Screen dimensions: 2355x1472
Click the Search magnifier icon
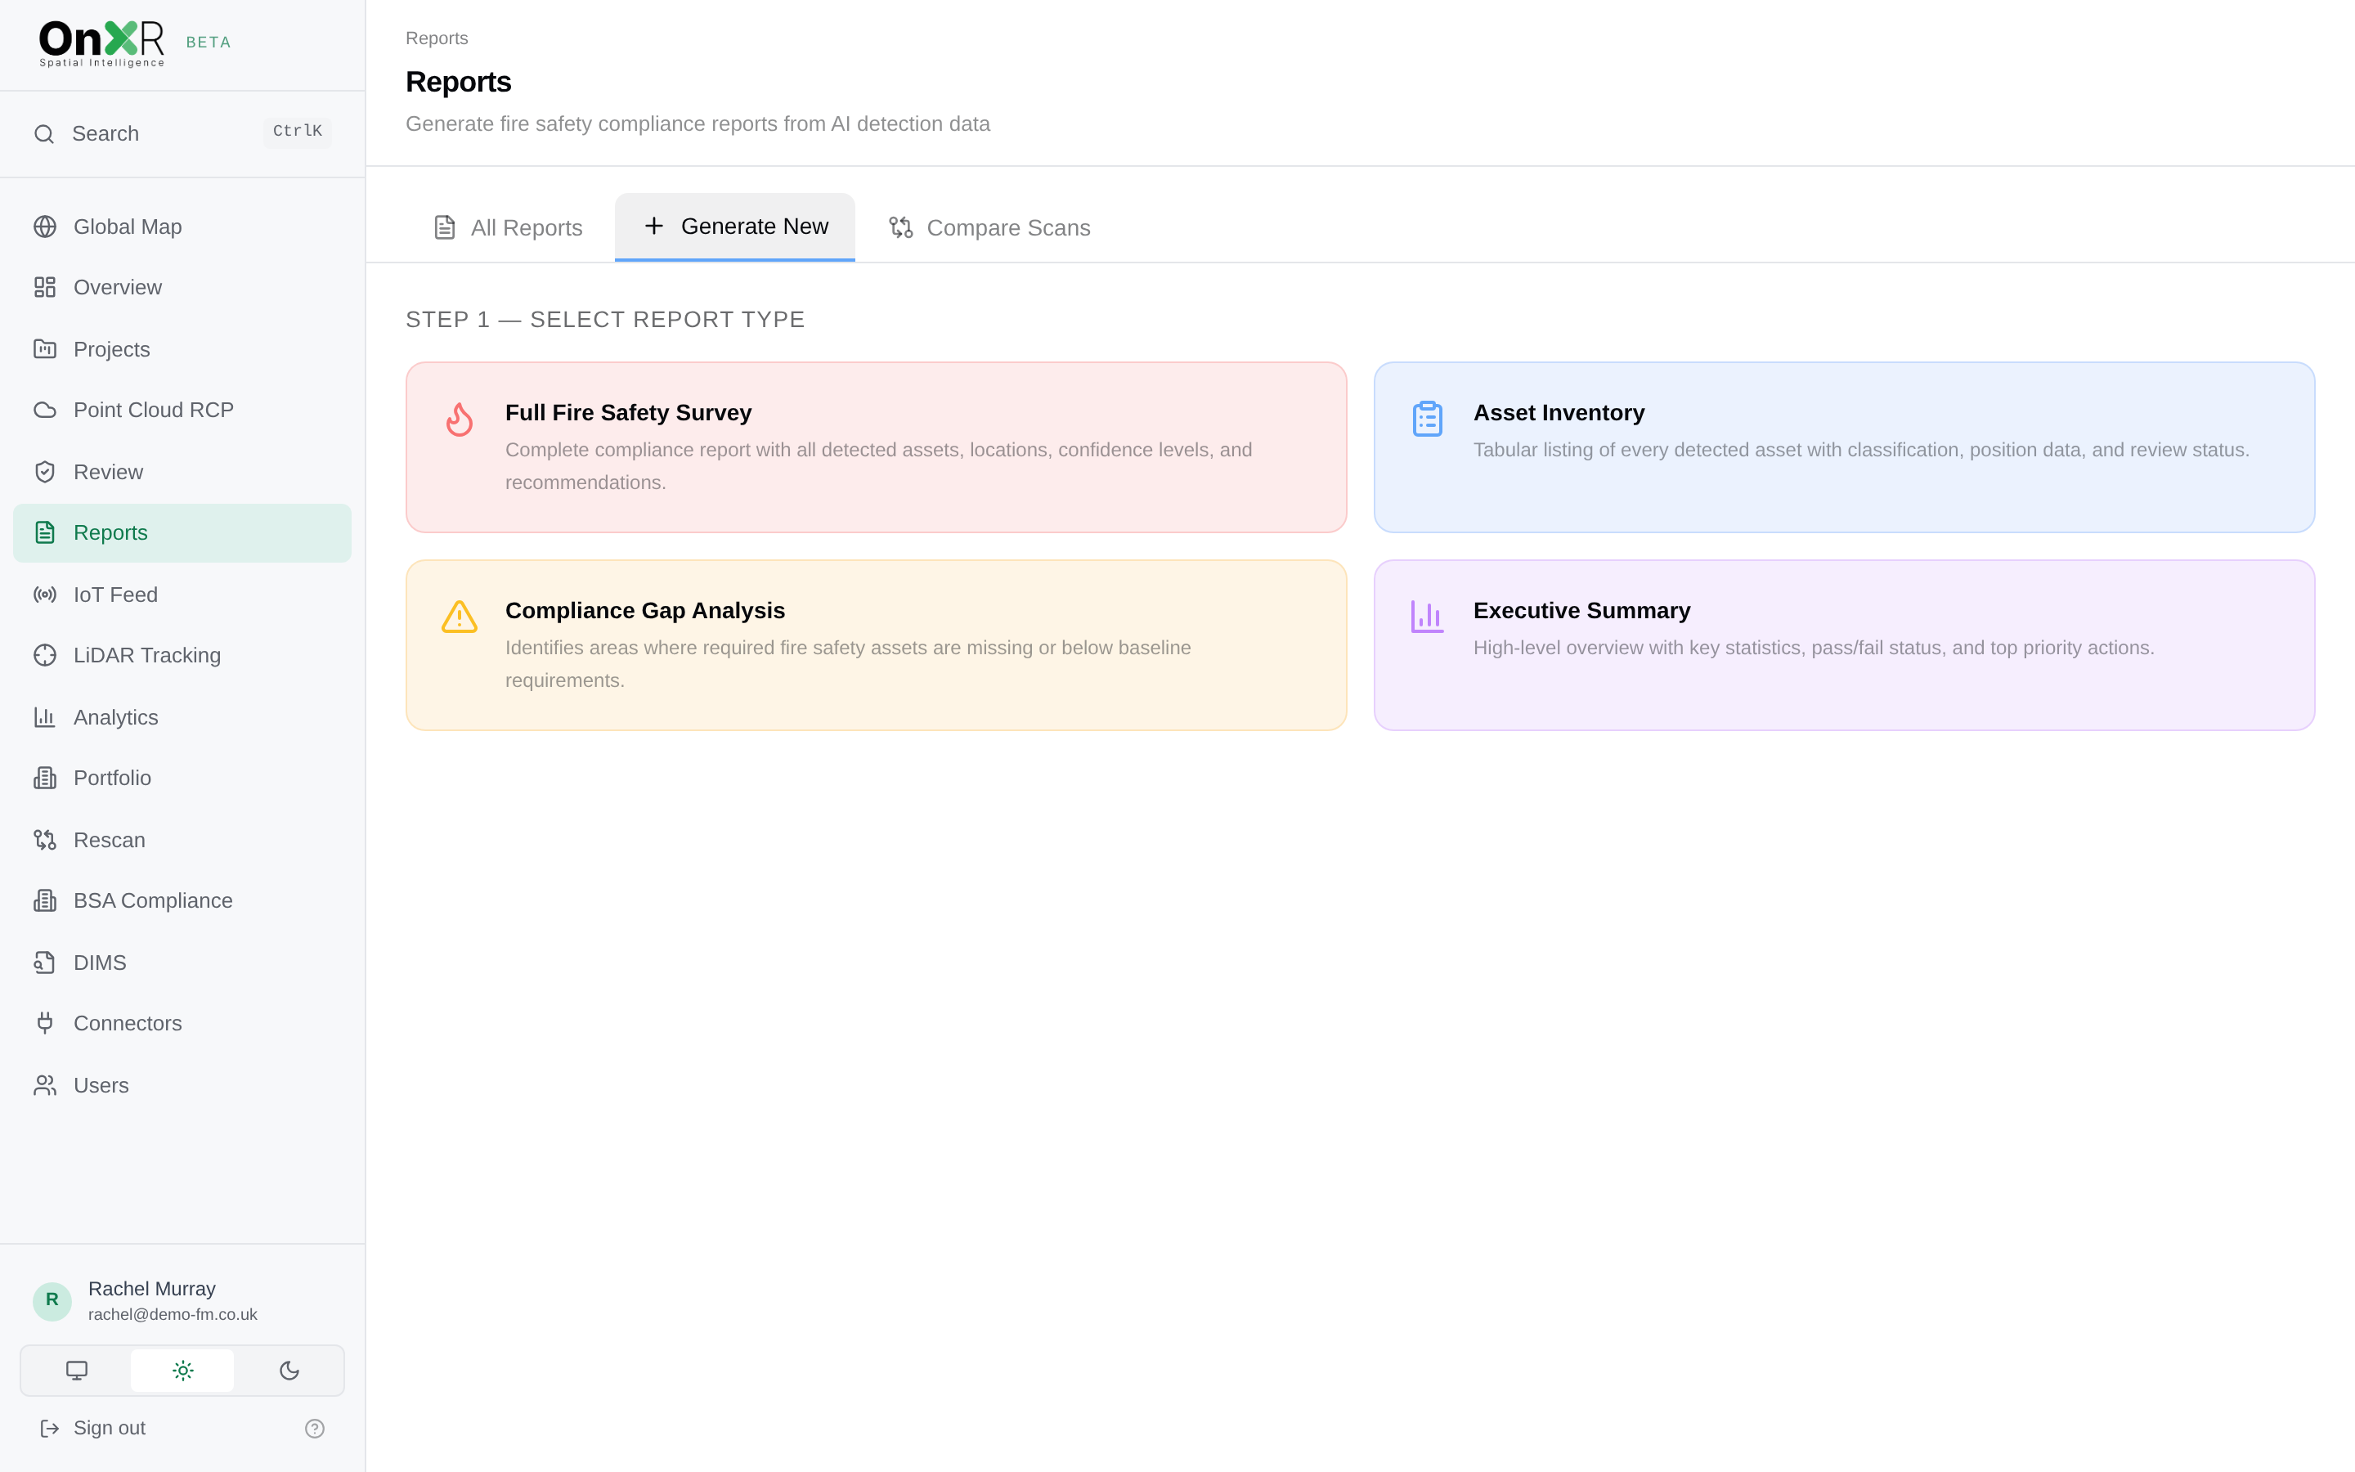pyautogui.click(x=44, y=133)
